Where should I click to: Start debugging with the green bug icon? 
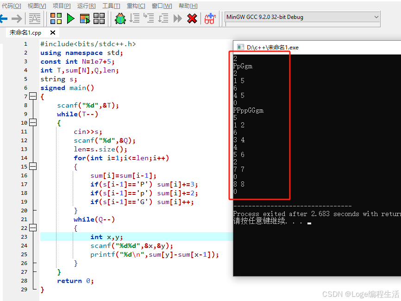[x=120, y=18]
